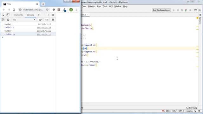Click the PhpStorm status bar lock icon
This screenshot has height=114, width=203.
coord(195,111)
